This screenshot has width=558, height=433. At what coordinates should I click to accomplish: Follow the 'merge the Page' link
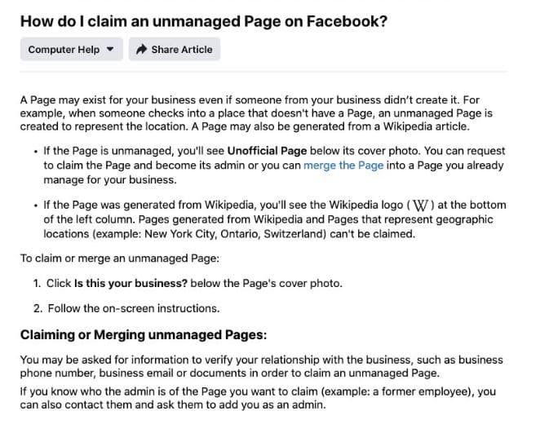coord(342,166)
